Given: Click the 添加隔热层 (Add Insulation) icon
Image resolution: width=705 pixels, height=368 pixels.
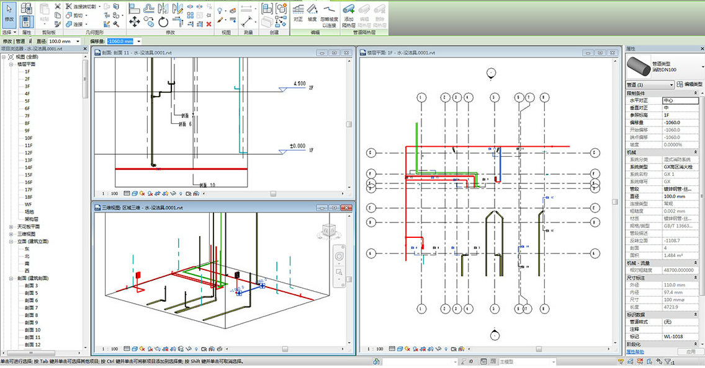Looking at the screenshot, I should tap(349, 10).
